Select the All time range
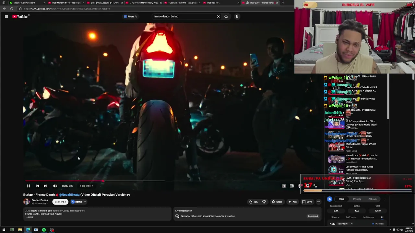Viewport: 415px width, 233px height. (382, 217)
